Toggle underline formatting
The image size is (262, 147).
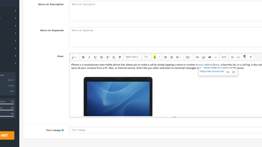(x=95, y=57)
